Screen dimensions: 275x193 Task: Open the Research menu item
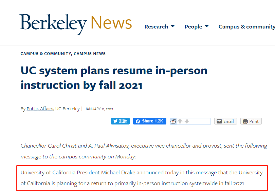pos(156,27)
